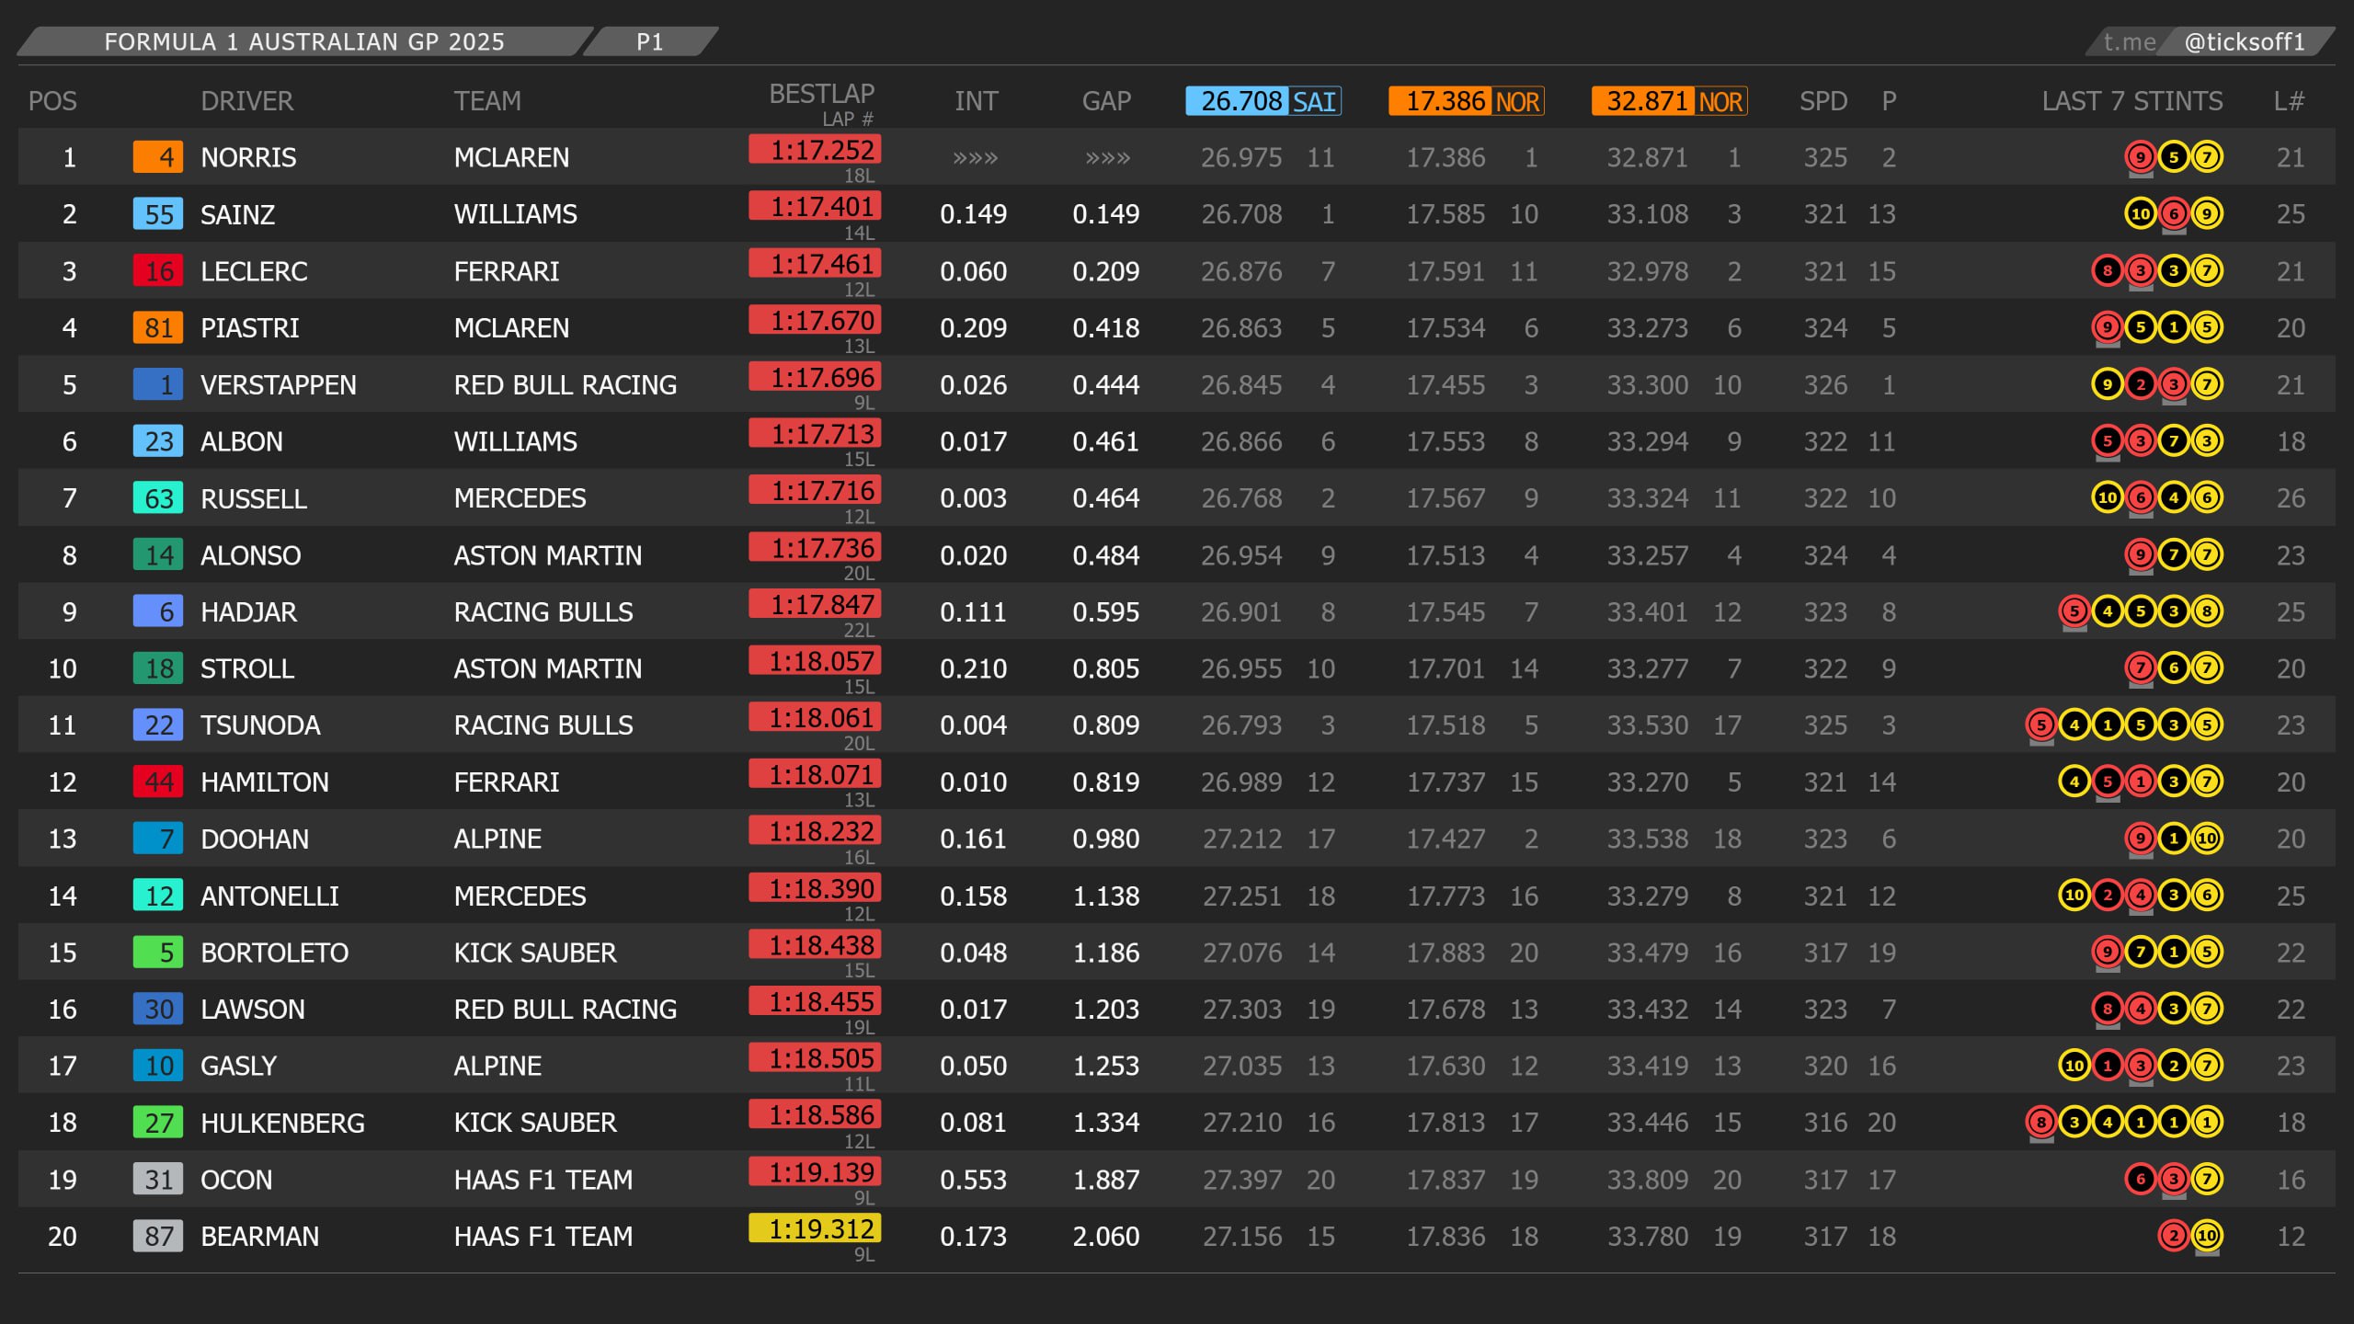Image resolution: width=2354 pixels, height=1324 pixels.
Task: Select driver name VERSTAPPEN
Action: (x=279, y=385)
